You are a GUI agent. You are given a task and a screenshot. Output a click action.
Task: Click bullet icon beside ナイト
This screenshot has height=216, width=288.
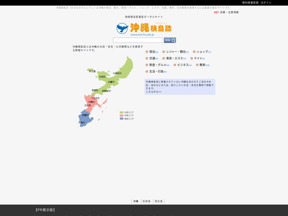tap(192, 58)
